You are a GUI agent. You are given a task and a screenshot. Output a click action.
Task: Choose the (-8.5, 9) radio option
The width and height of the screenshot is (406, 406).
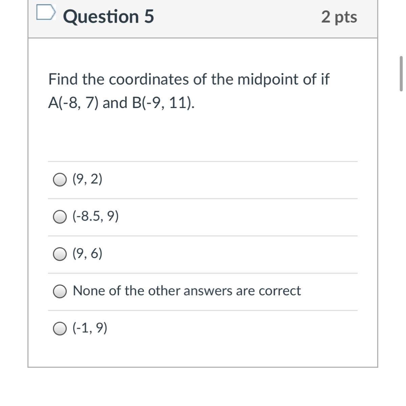click(x=60, y=217)
